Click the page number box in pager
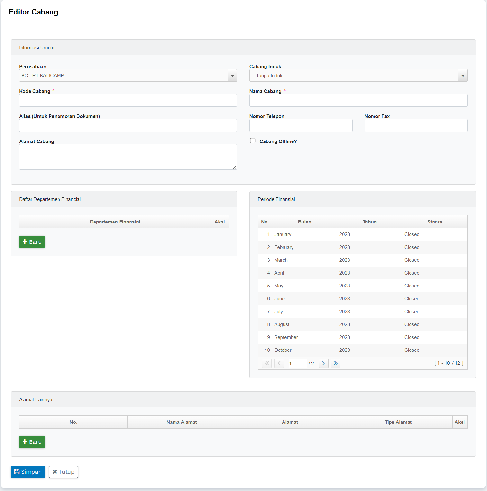This screenshot has width=487, height=491. [x=297, y=363]
